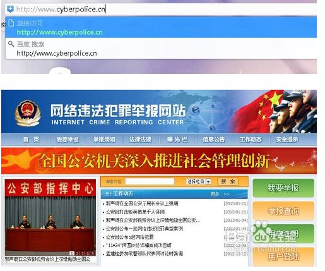Open the 我要举报 navigation tab
The image size is (325, 271).
[x=68, y=140]
